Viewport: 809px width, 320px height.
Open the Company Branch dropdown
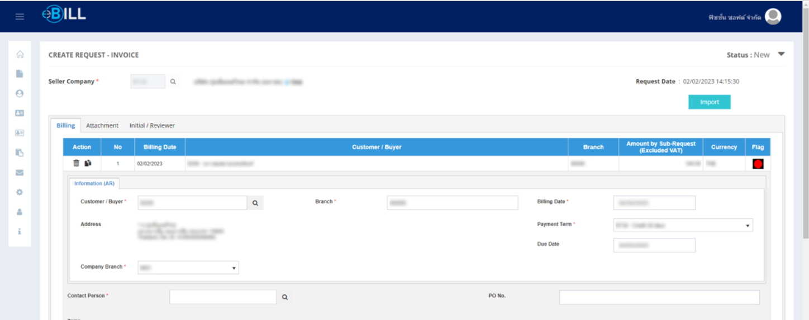[x=188, y=268]
